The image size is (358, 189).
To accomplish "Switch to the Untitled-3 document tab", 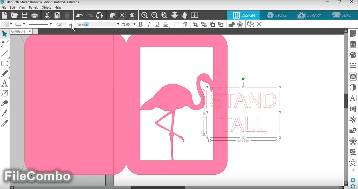I will [x=18, y=31].
